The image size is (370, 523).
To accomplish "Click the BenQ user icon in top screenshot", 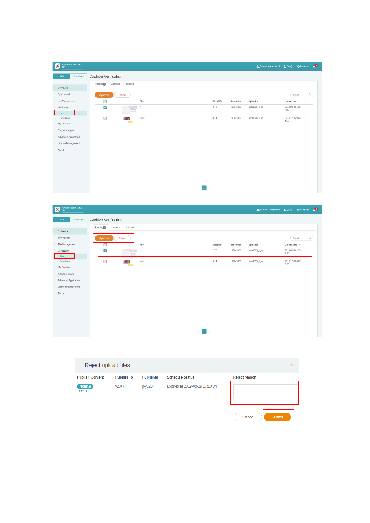I will tap(285, 66).
